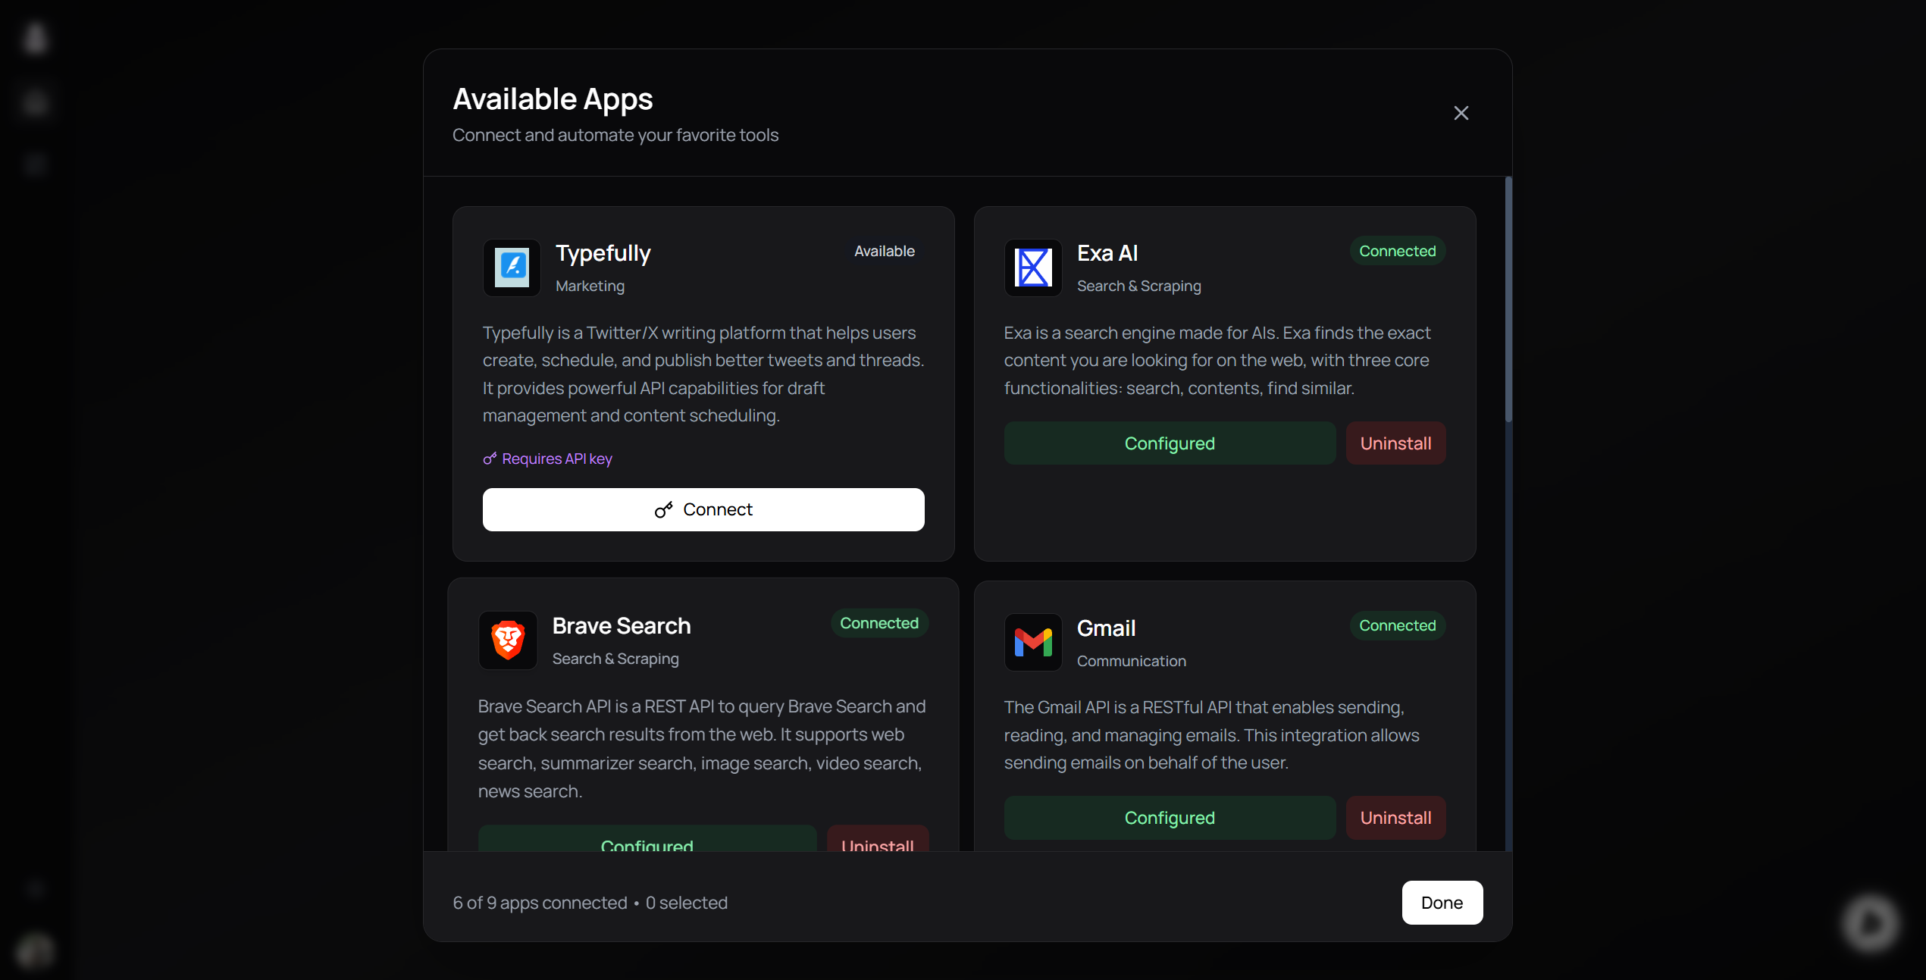Click the Typefully app logo icon
The width and height of the screenshot is (1926, 980).
point(512,268)
